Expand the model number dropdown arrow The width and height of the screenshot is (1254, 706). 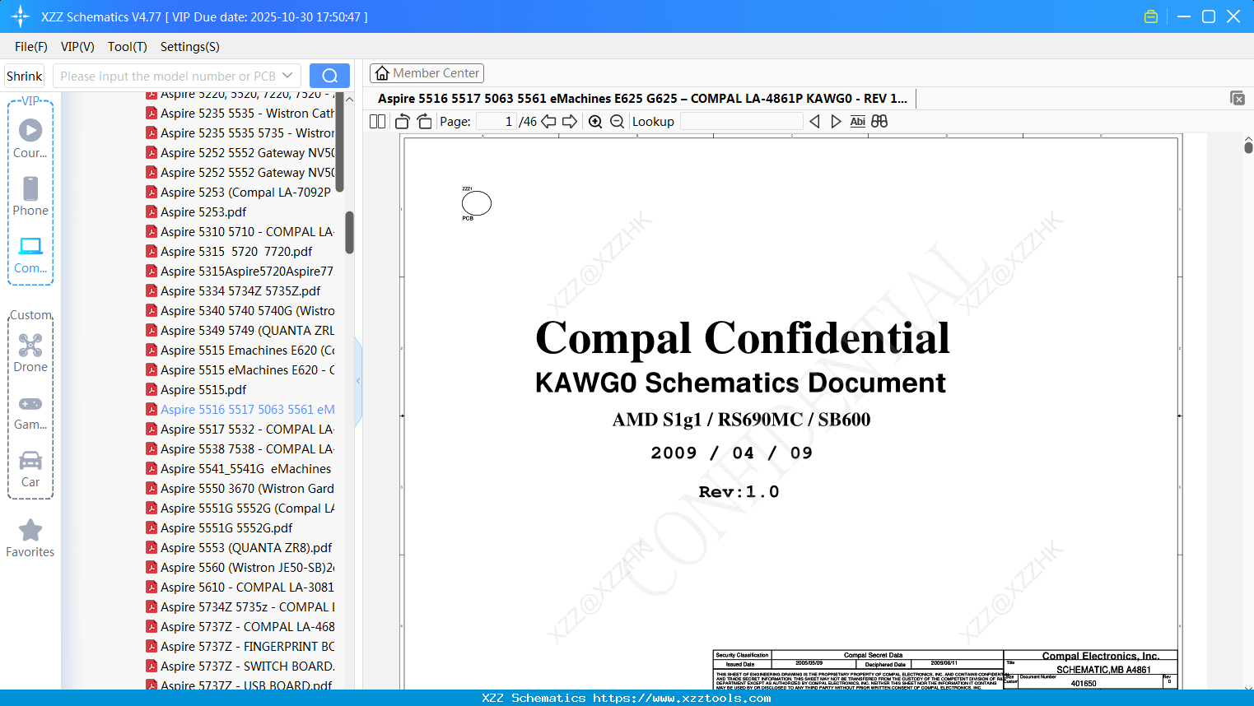click(287, 76)
